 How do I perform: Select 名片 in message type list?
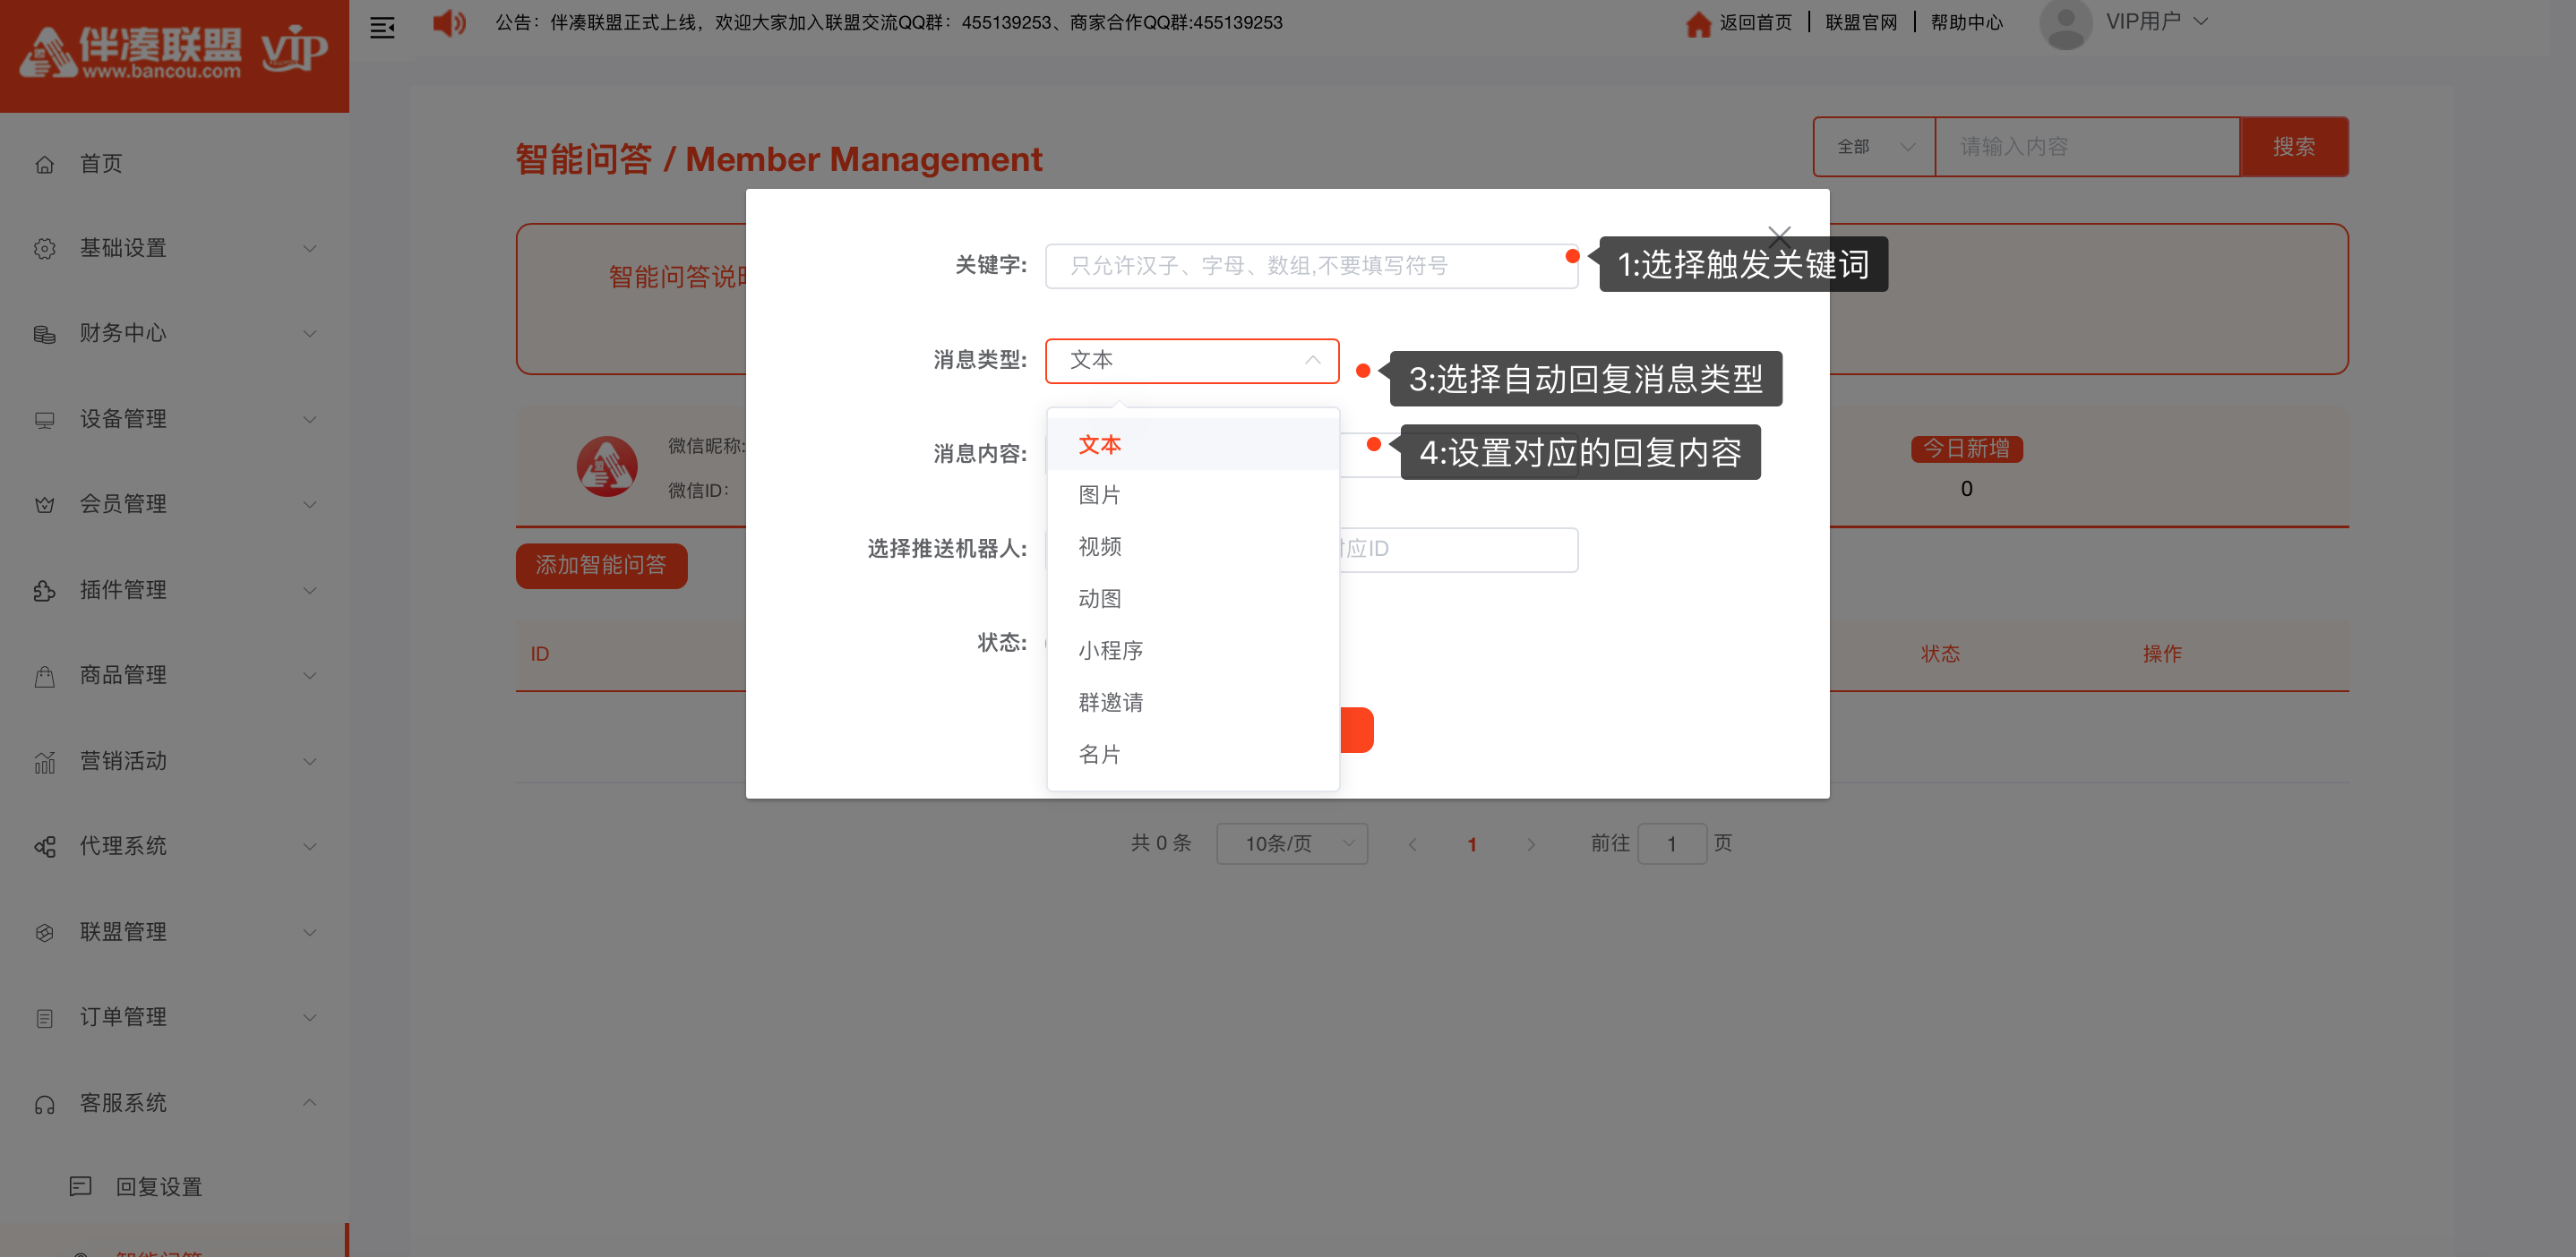tap(1192, 756)
